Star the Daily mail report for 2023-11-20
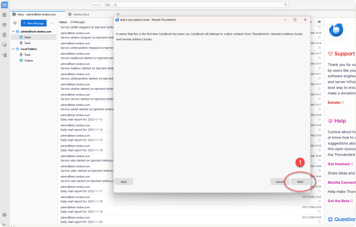The image size is (356, 227). tap(320, 222)
